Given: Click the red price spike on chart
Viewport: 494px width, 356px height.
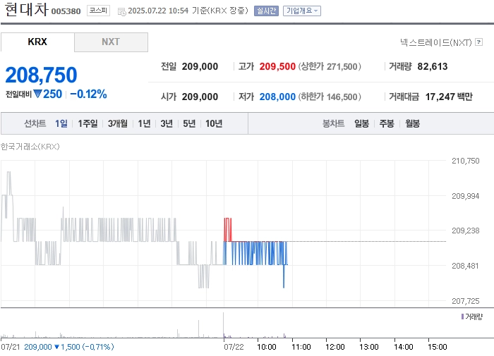Looking at the screenshot, I should (228, 229).
